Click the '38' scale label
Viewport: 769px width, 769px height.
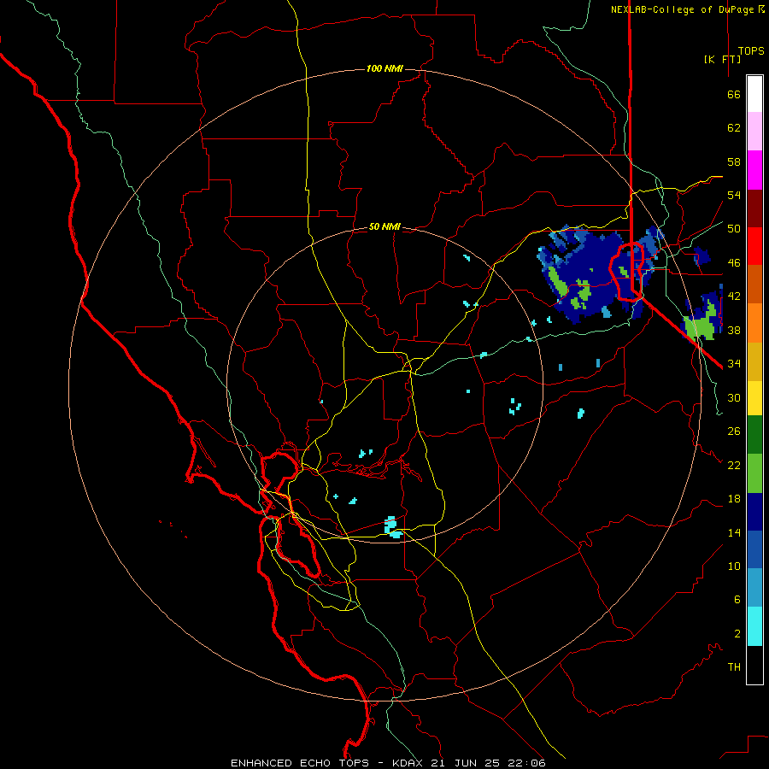click(734, 330)
